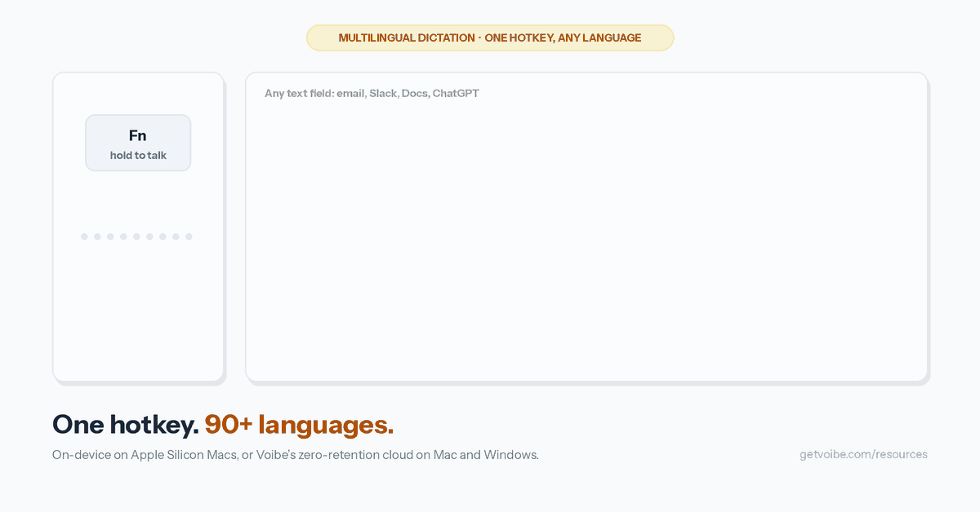The width and height of the screenshot is (980, 512).
Task: Click the Multilingual Dictation banner pill
Action: pos(490,38)
